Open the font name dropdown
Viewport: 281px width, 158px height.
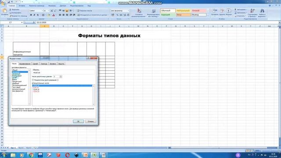[42, 11]
